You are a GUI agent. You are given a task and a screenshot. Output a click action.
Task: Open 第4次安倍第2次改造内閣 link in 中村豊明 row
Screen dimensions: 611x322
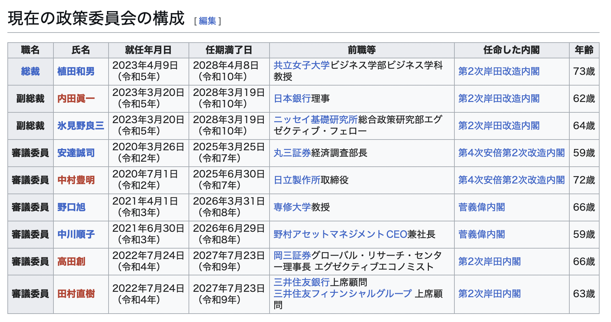(512, 180)
